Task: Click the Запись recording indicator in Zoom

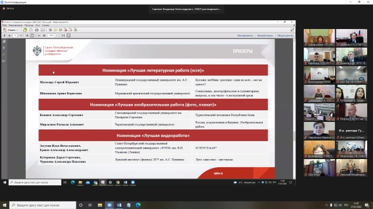Action: pyautogui.click(x=8, y=8)
